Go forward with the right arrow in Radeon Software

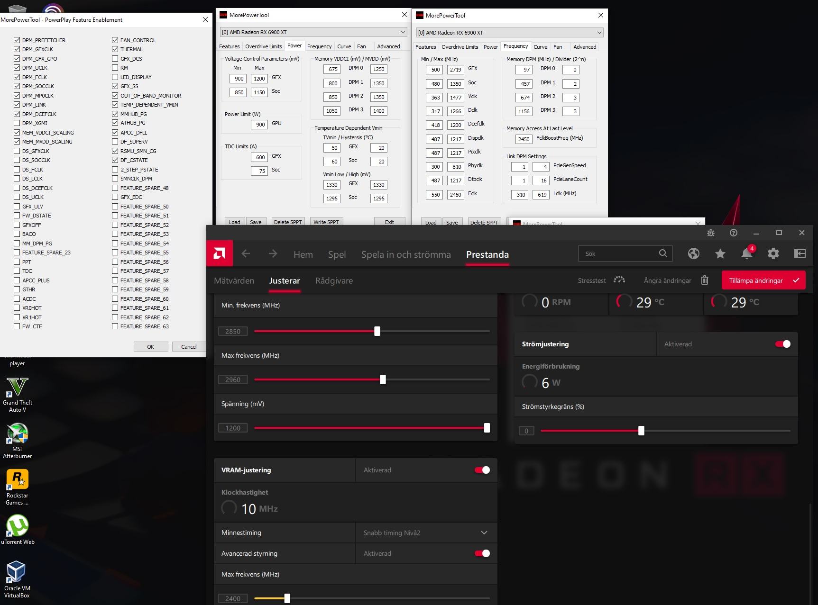pos(273,254)
